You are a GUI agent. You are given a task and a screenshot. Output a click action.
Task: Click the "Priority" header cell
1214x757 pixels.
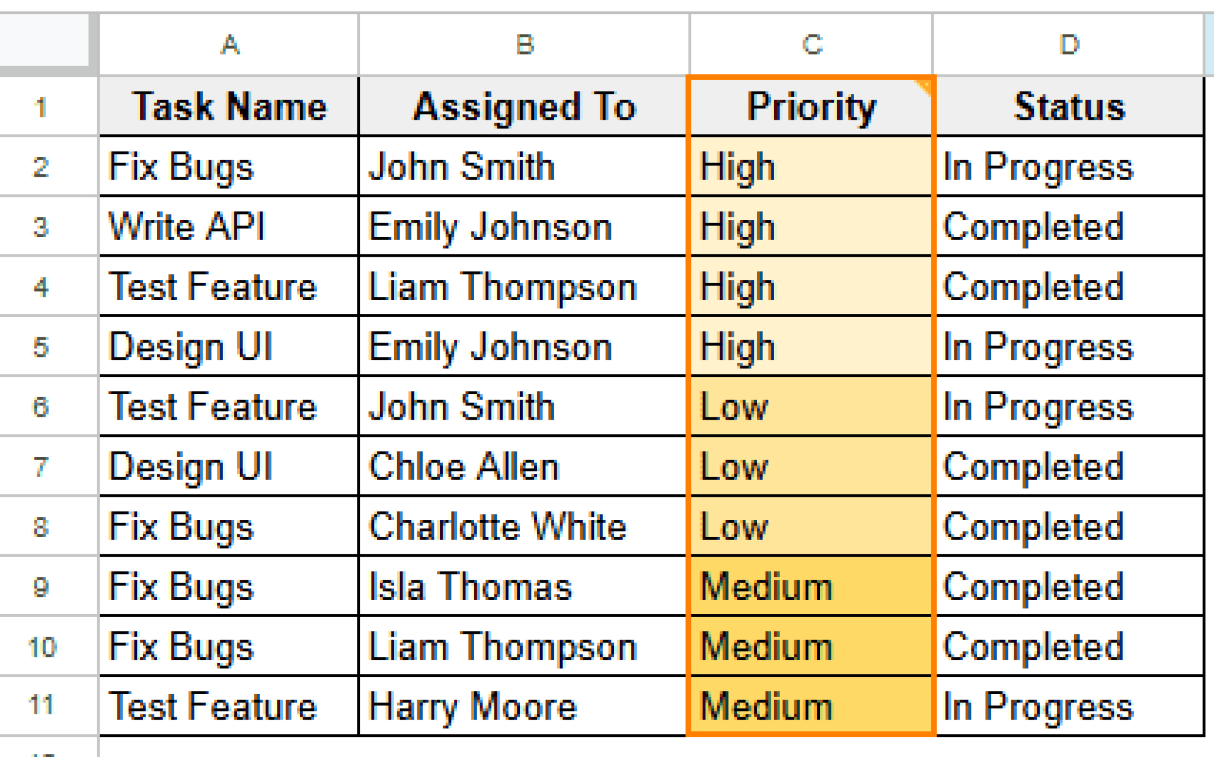[x=812, y=107]
